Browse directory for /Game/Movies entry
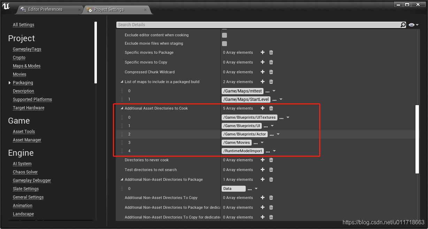428x229 pixels. pyautogui.click(x=255, y=143)
